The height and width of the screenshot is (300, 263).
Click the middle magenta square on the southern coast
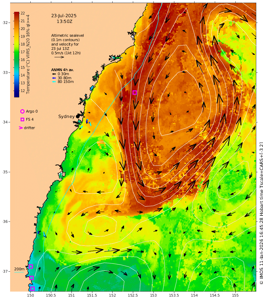pyautogui.click(x=32, y=278)
